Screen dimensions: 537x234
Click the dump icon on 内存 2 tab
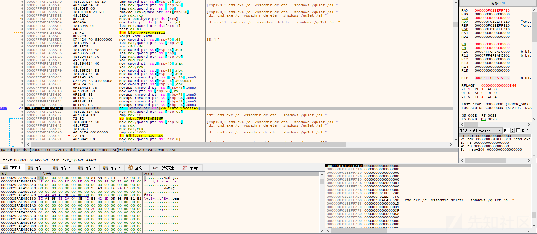31,168
